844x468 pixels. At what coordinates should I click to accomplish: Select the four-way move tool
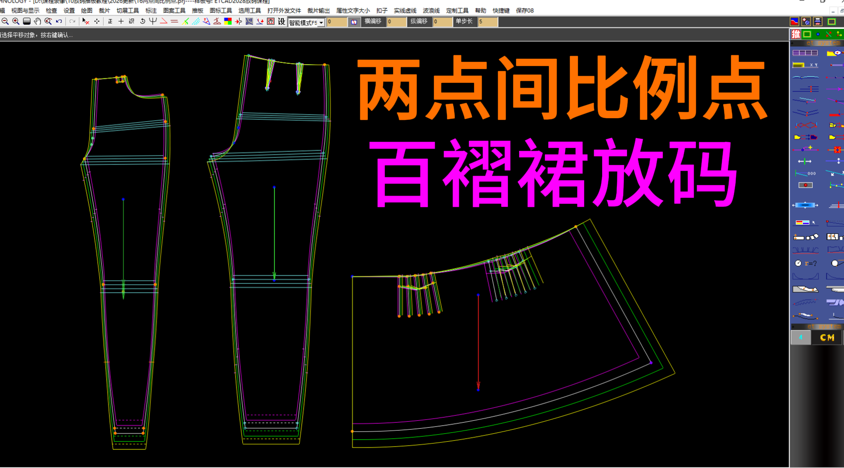click(97, 21)
